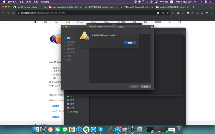Open Chrome profile avatar
Viewport: 215px width, 134px height.
(207, 13)
